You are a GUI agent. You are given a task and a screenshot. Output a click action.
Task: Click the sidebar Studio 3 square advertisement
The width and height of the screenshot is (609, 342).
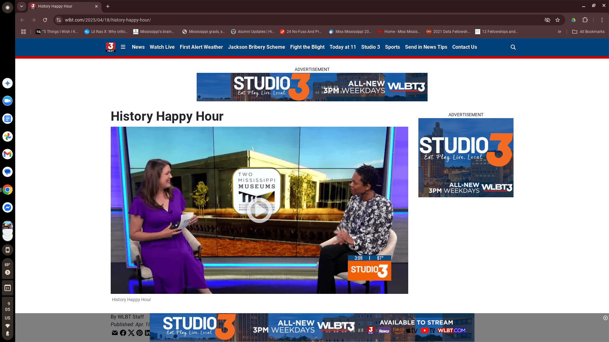click(x=466, y=158)
